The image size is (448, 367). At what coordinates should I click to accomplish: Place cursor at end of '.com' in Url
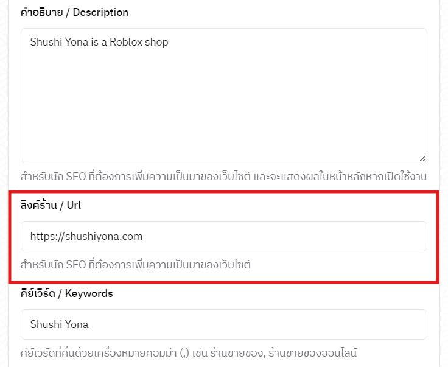pos(142,236)
